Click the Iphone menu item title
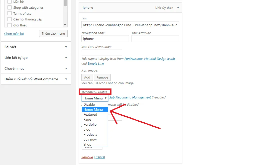Image resolution: width=257 pixels, height=165 pixels. coord(88,8)
